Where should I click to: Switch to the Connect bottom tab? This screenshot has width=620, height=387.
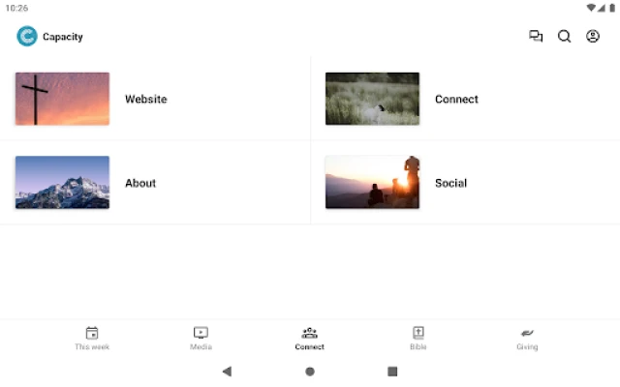[310, 339]
